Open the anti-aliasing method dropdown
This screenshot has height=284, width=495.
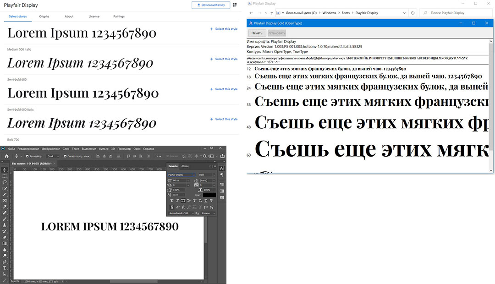[x=209, y=213]
